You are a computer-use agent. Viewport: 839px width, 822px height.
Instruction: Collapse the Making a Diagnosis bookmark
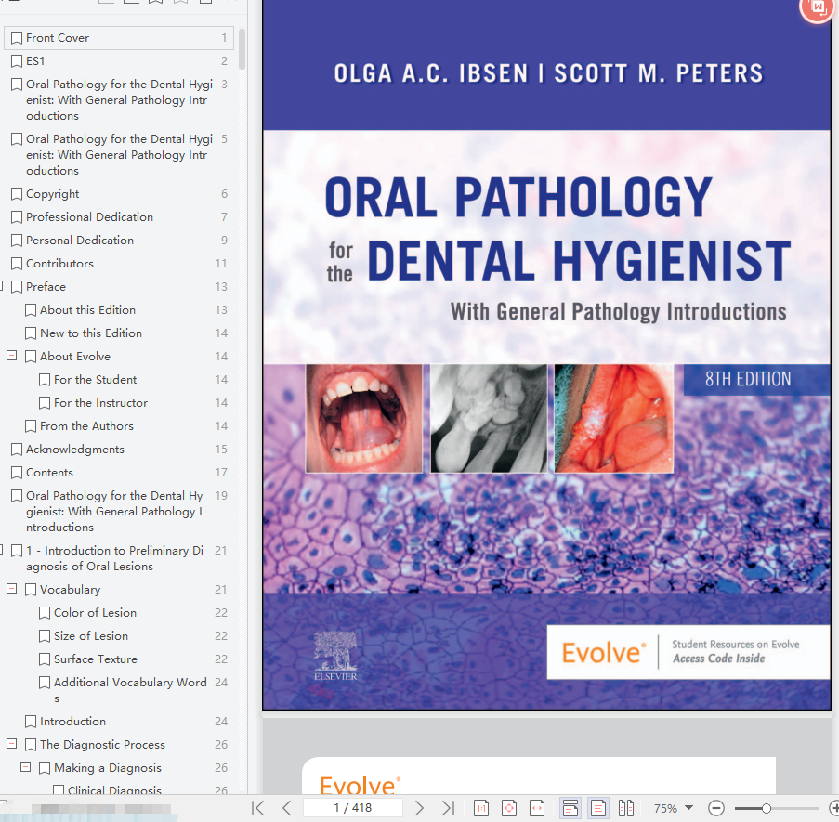pyautogui.click(x=25, y=767)
